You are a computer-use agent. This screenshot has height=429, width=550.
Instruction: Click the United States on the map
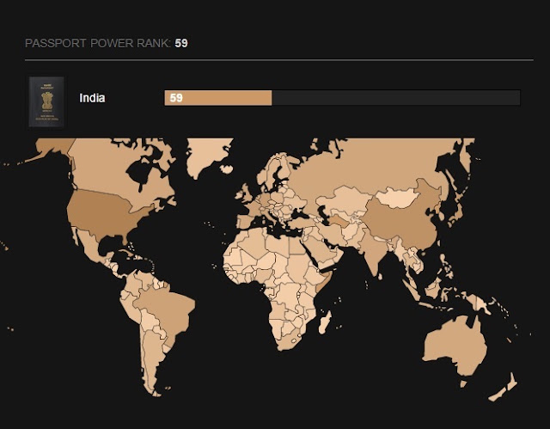pos(105,214)
